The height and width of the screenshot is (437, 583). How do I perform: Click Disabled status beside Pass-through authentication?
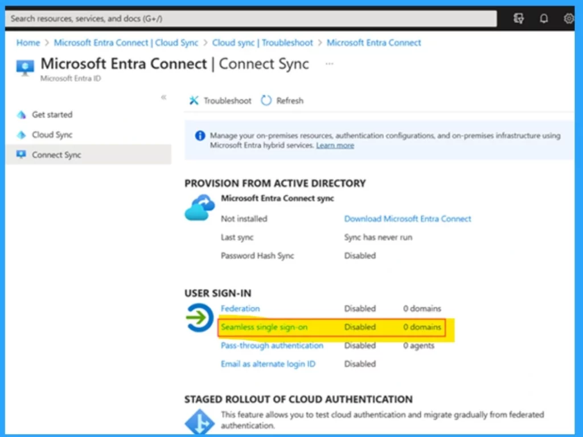(360, 346)
